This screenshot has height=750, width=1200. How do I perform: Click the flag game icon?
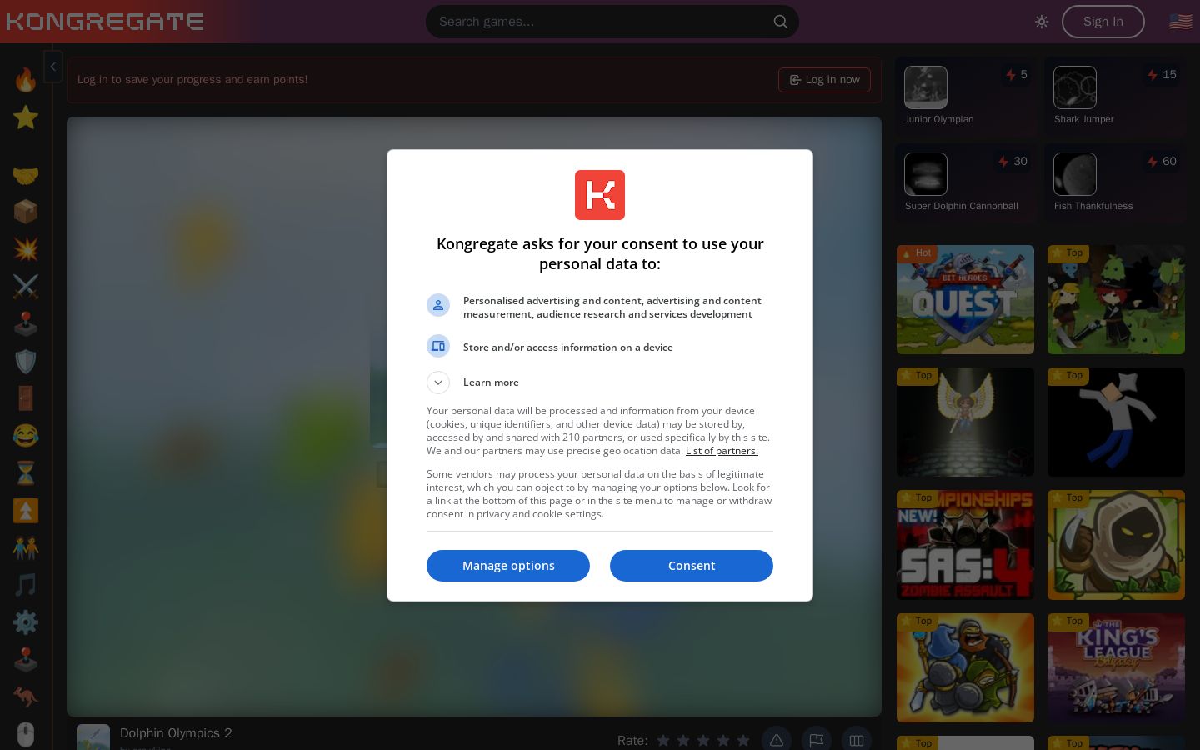pyautogui.click(x=817, y=740)
